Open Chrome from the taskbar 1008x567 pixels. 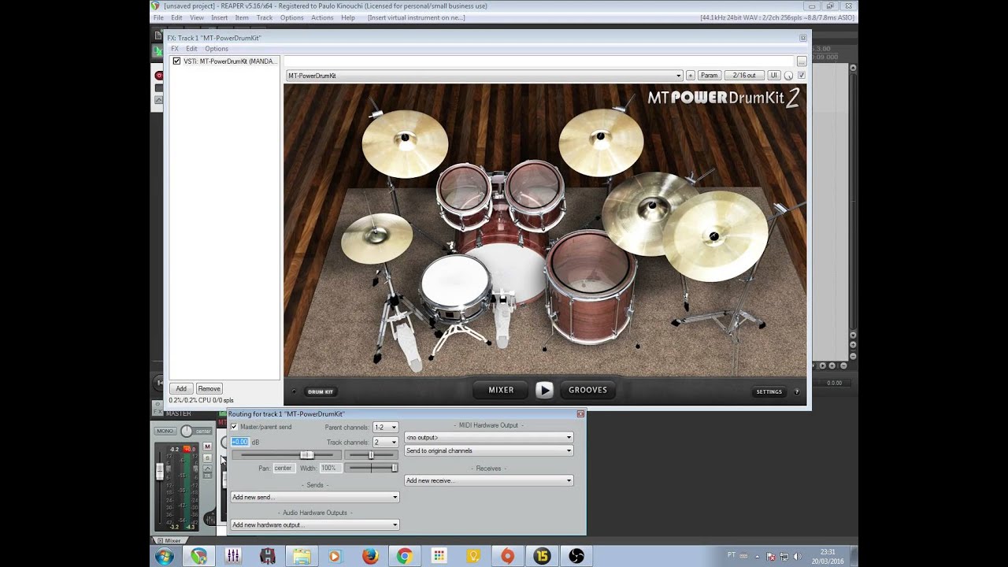[404, 556]
